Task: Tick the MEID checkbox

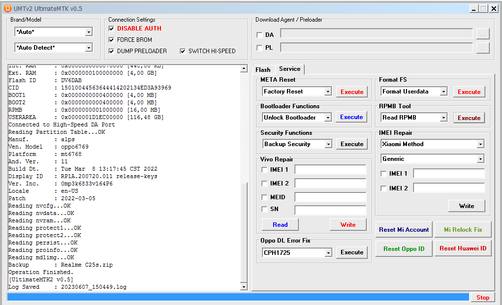Action: pyautogui.click(x=264, y=197)
